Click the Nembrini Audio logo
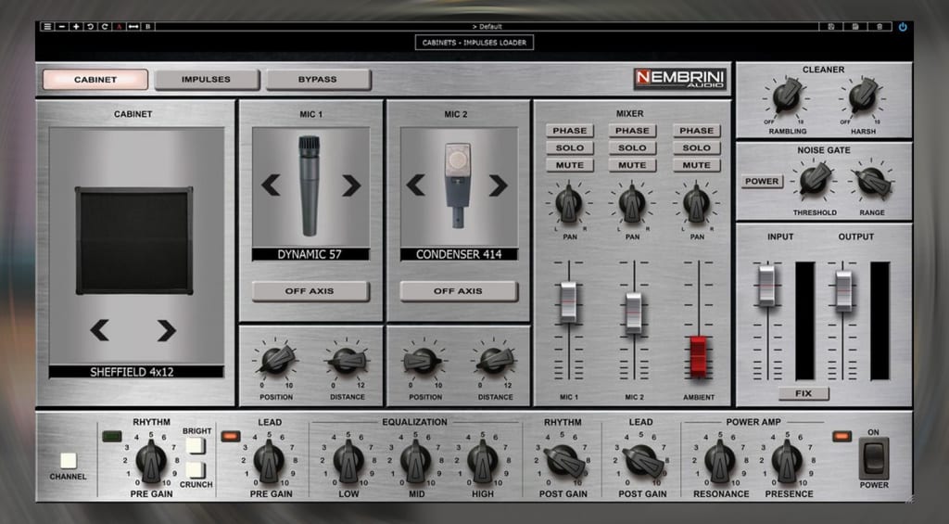Viewport: 949px width, 524px height. tap(680, 79)
